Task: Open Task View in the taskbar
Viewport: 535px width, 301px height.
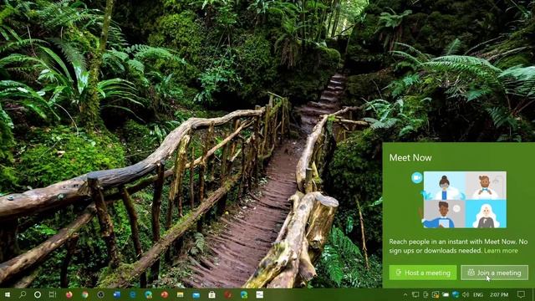Action: 53,294
